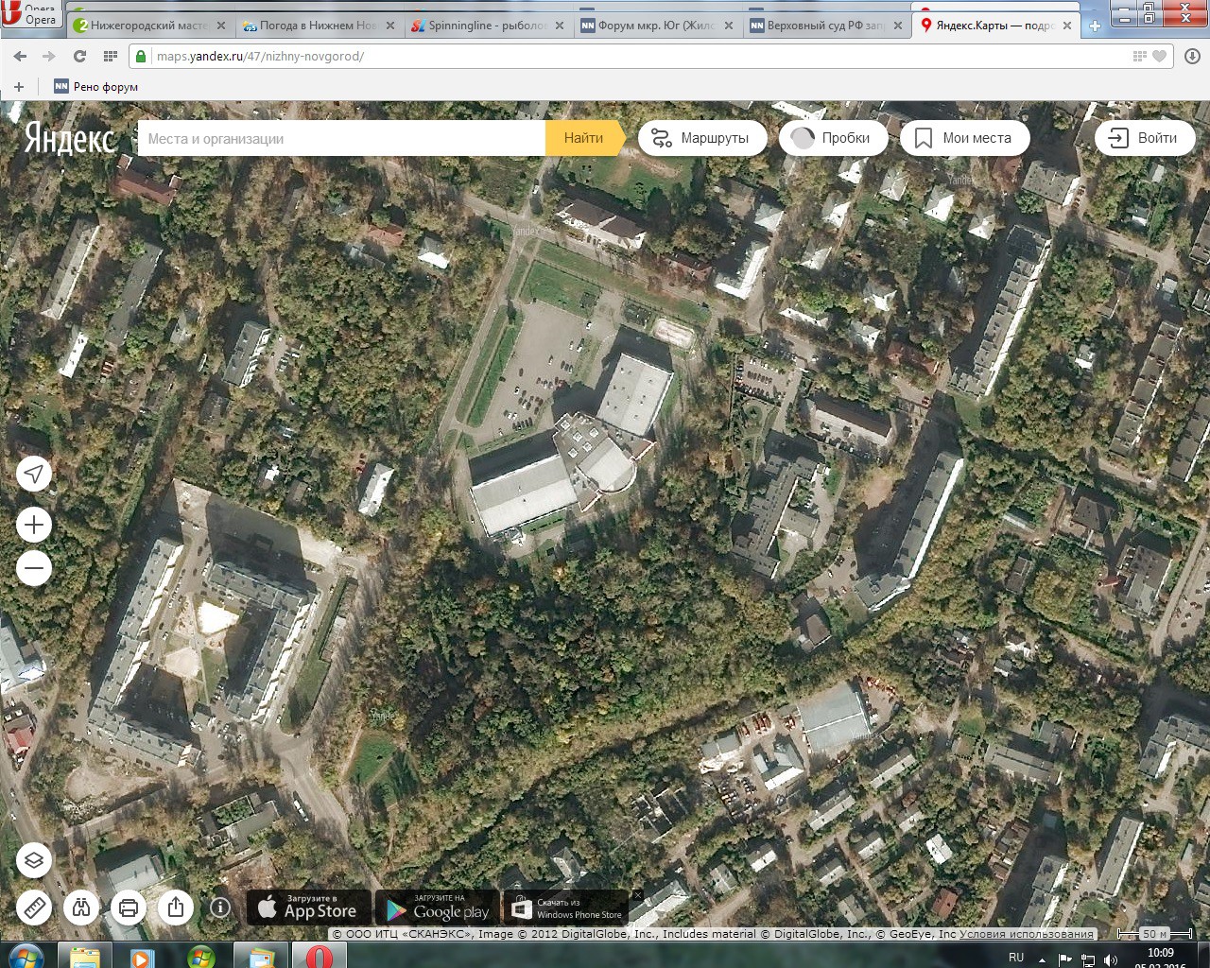Open Мои места bookmarks
Viewport: 1210px width, 968px height.
964,138
